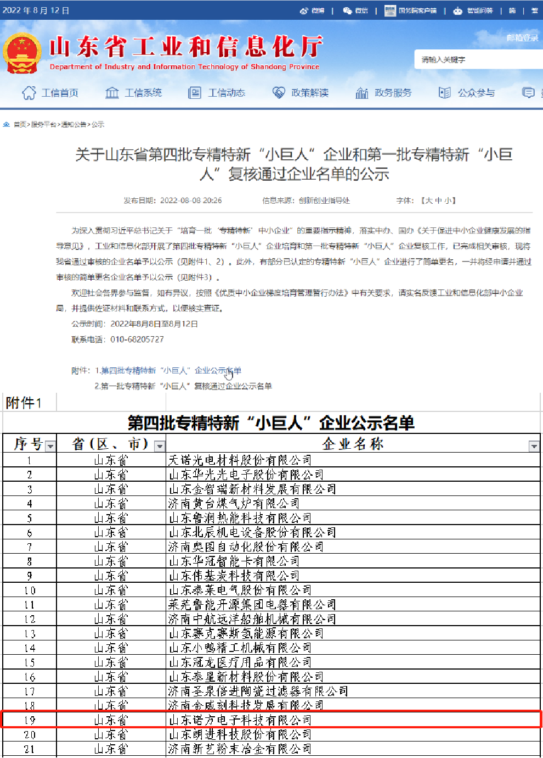The image size is (543, 758).
Task: Open the 工信动态 menu item
Action: (217, 93)
